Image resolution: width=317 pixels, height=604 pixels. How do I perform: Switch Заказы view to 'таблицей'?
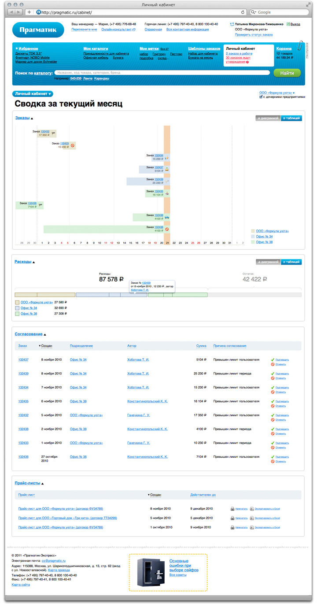coord(291,118)
